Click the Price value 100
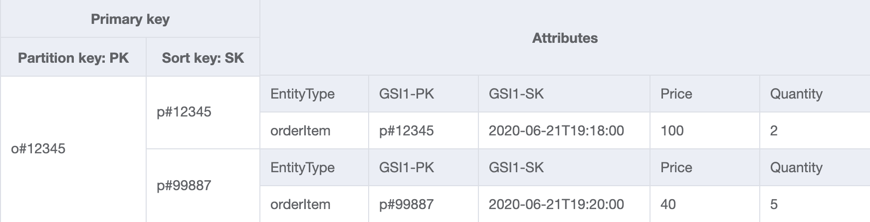The image size is (870, 222). (x=672, y=131)
